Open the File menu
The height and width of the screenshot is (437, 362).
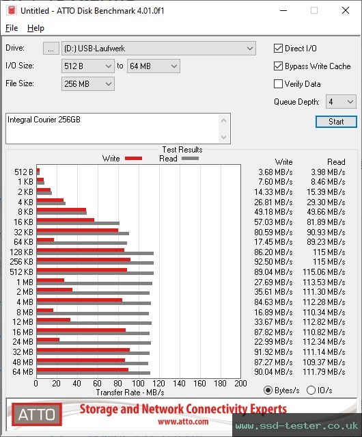(x=12, y=28)
